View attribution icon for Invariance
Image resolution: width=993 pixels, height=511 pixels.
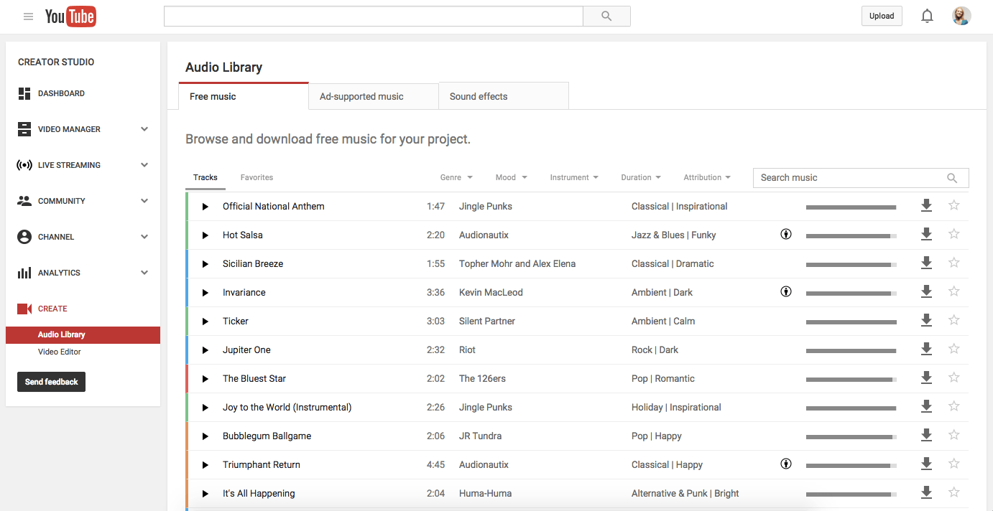click(786, 291)
